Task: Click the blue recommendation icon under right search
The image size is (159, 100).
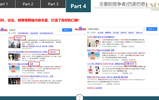Action: coord(88,32)
